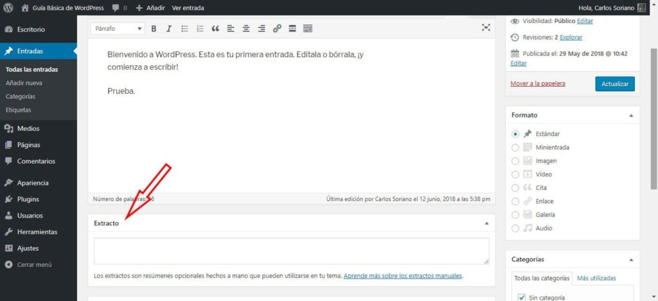The height and width of the screenshot is (301, 658).
Task: Click Explorar revisions link
Action: [571, 37]
